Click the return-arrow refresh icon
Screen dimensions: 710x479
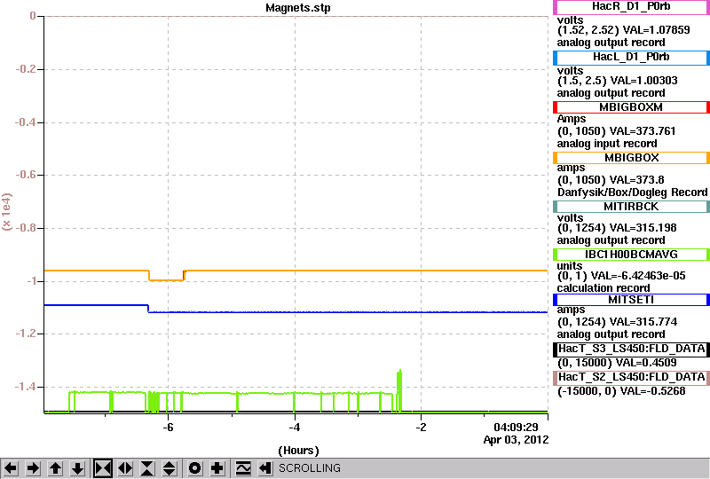[x=265, y=468]
